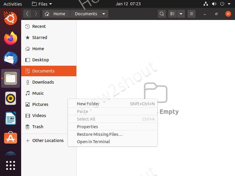This screenshot has width=235, height=176.
Task: Open Rhythmbox music player from the dock
Action: click(x=11, y=98)
